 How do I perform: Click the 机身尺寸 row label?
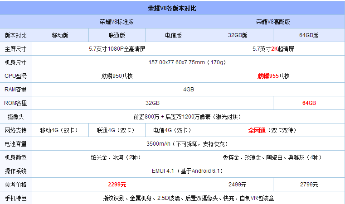tap(15, 62)
